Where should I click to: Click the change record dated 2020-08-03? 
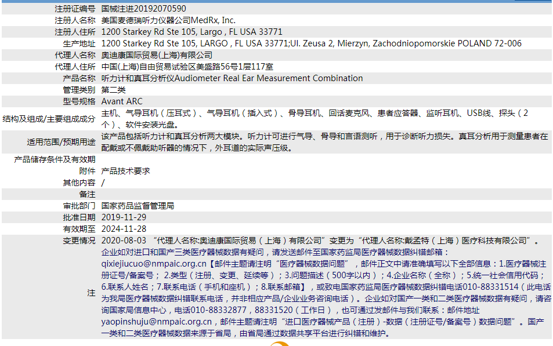[320, 241]
